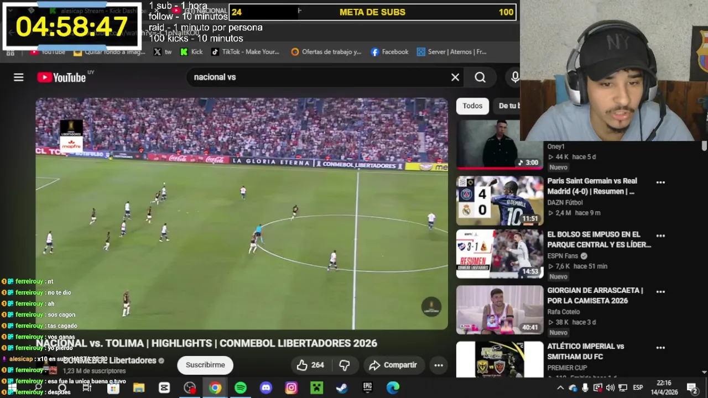Open options for 'EL BOLSO SE IMPUSO' video
The width and height of the screenshot is (708, 398).
click(660, 235)
